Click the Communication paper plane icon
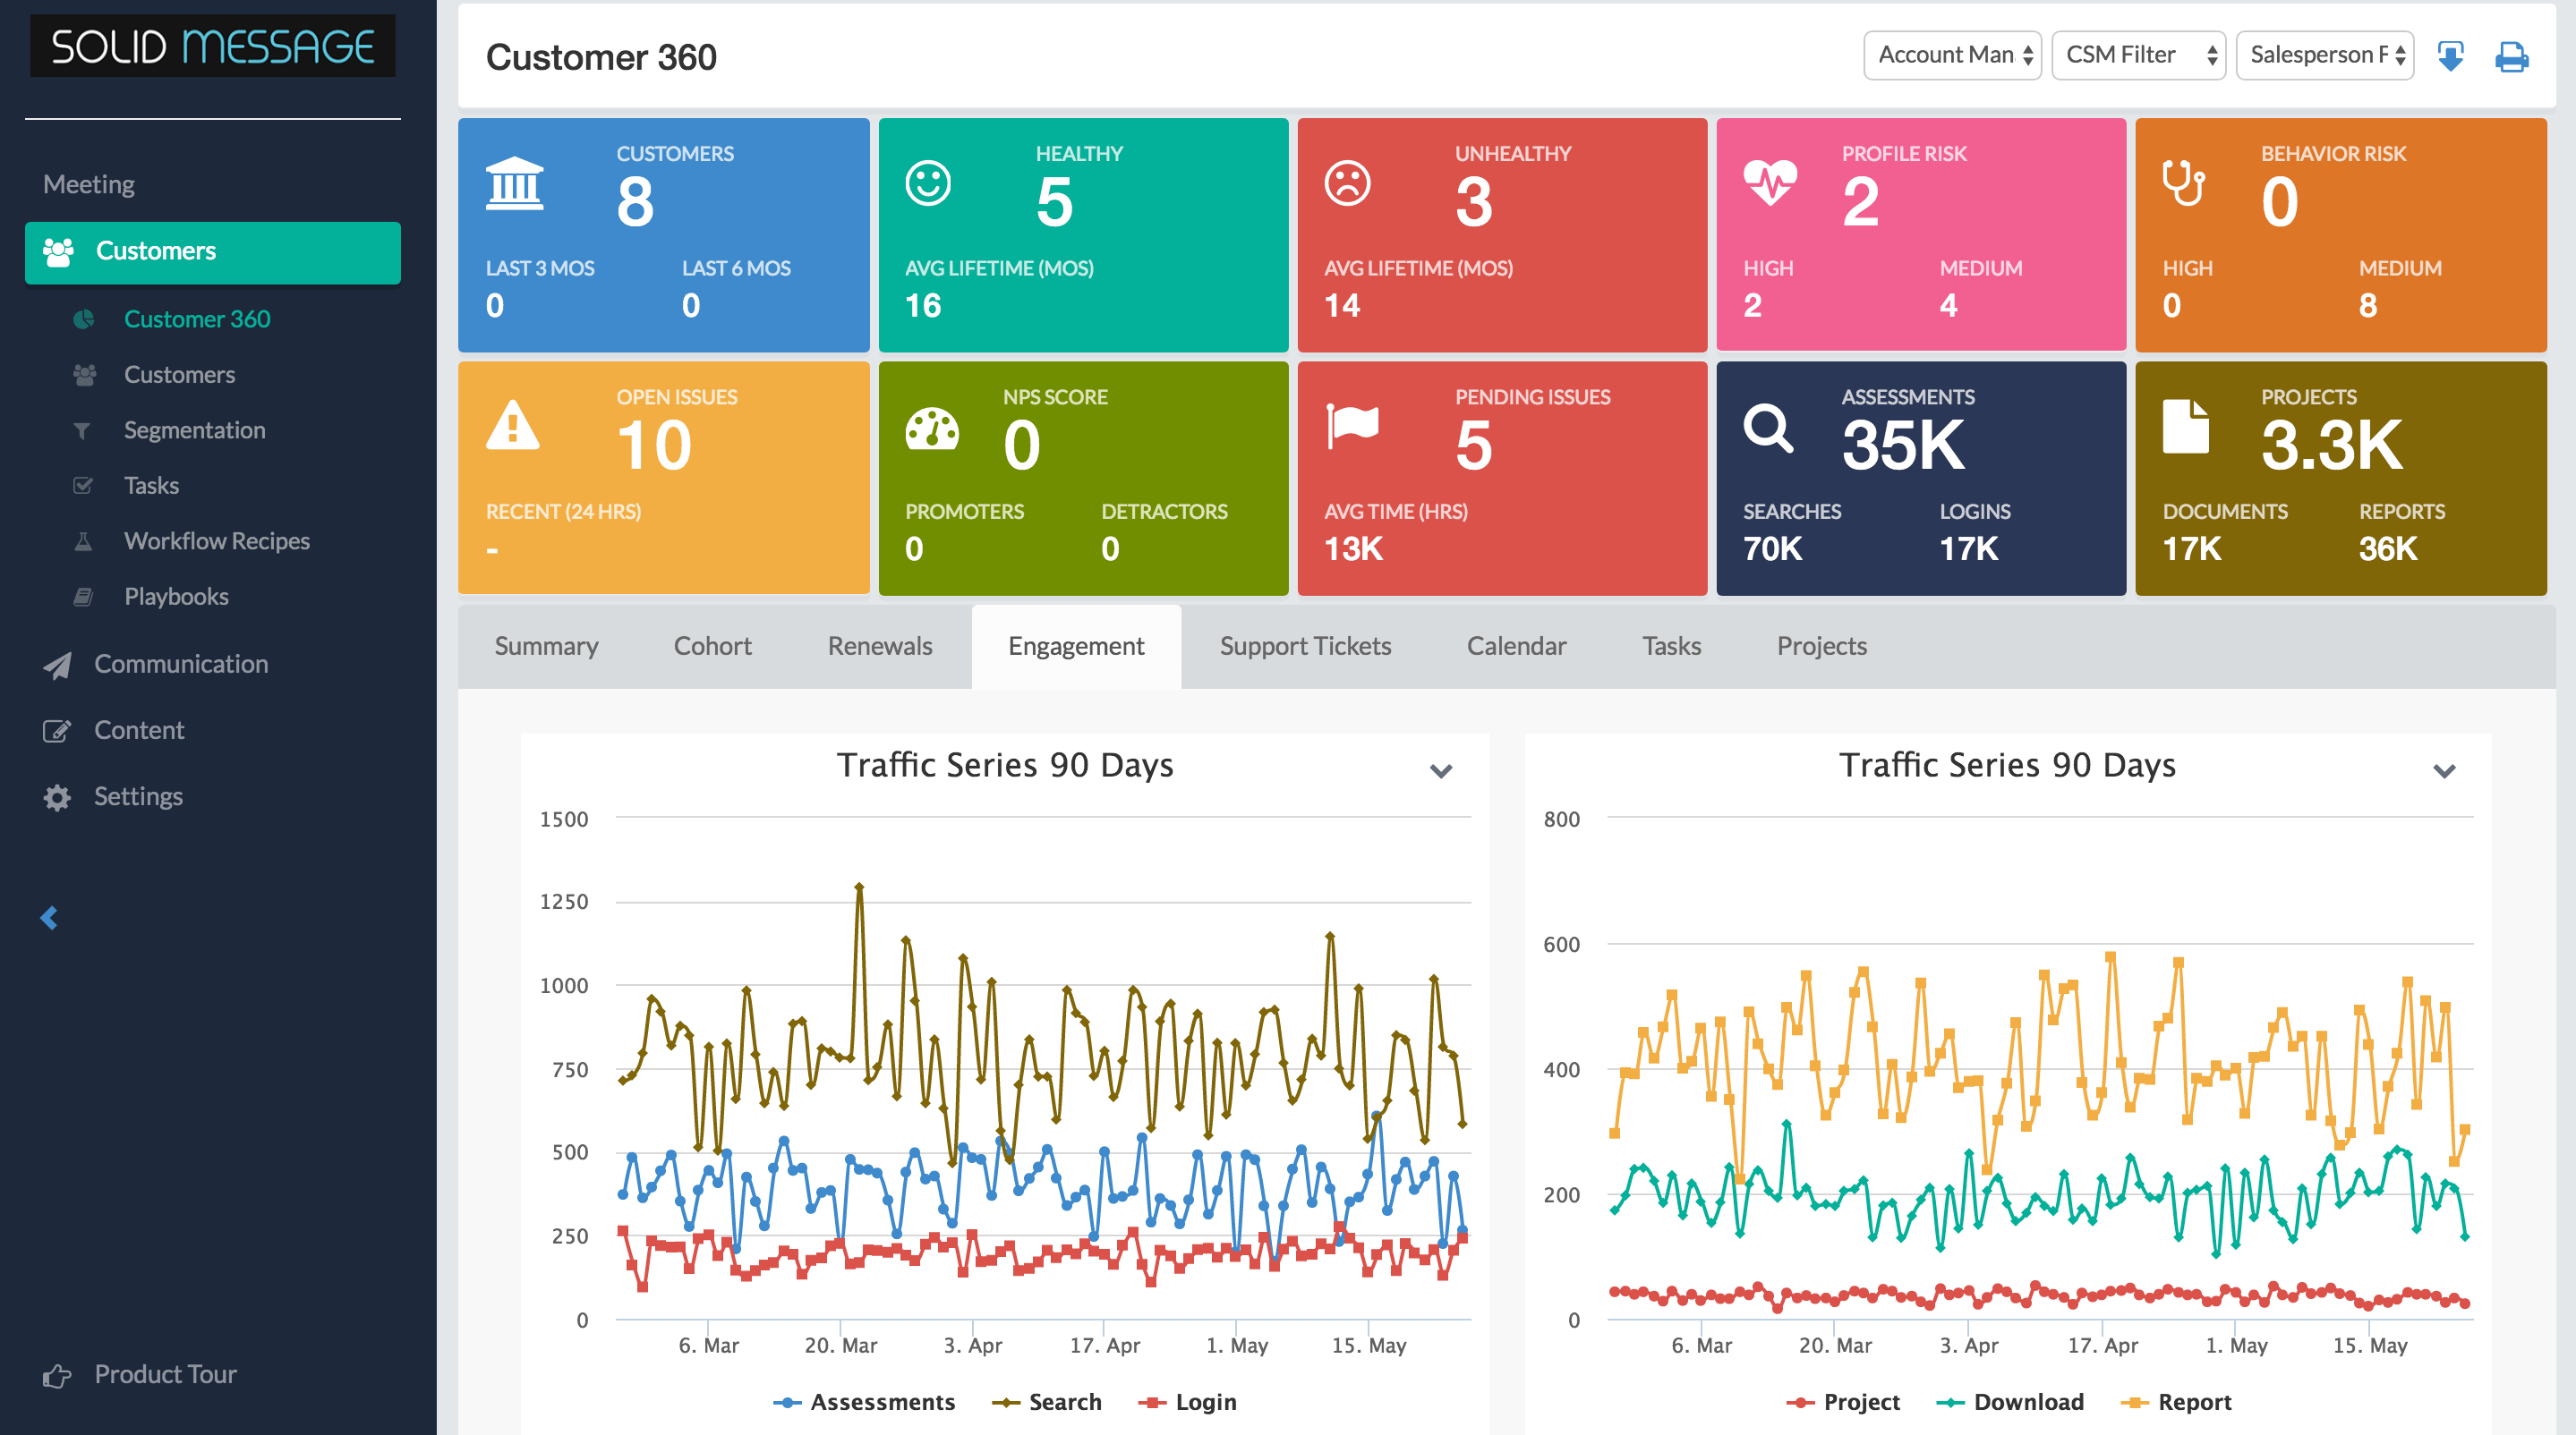The width and height of the screenshot is (2576, 1435). click(x=57, y=665)
